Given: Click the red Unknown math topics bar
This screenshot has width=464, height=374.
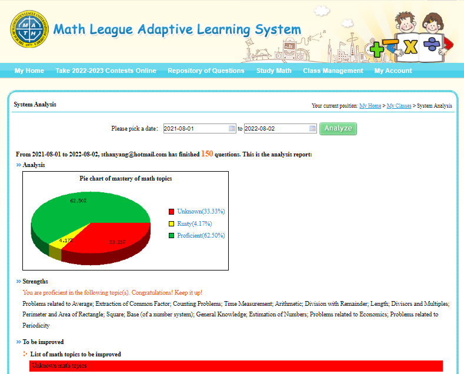Looking at the screenshot, I should [x=236, y=366].
